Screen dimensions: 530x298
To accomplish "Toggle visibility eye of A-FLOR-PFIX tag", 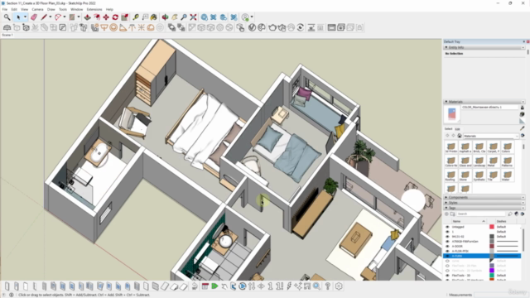I will pyautogui.click(x=447, y=251).
